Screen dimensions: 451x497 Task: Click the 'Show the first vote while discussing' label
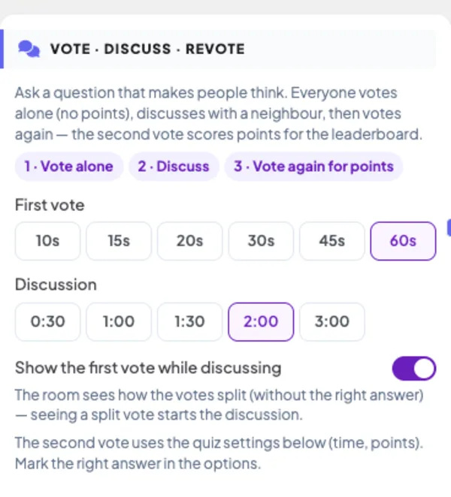coord(148,368)
